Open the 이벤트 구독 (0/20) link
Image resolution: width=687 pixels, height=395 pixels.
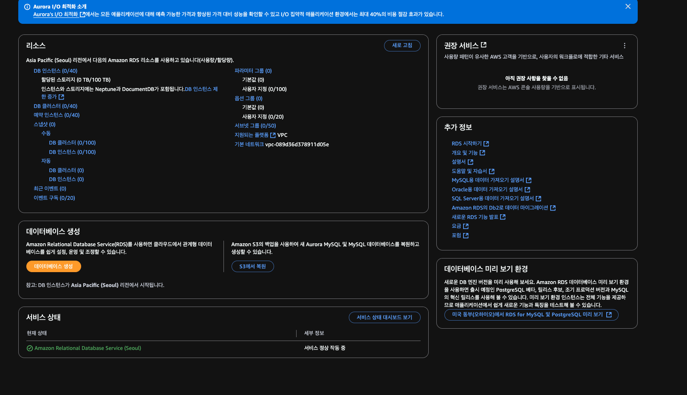54,198
